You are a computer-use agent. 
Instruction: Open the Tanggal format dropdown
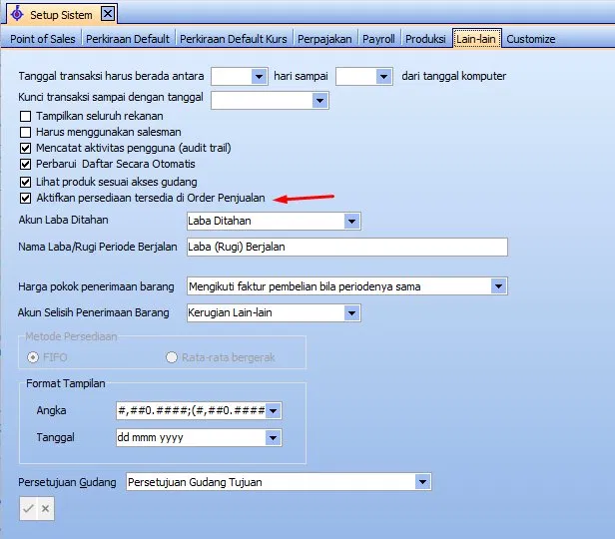(x=273, y=437)
